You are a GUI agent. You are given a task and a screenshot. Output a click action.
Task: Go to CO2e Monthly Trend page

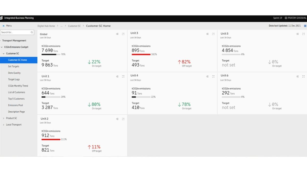pos(18,86)
